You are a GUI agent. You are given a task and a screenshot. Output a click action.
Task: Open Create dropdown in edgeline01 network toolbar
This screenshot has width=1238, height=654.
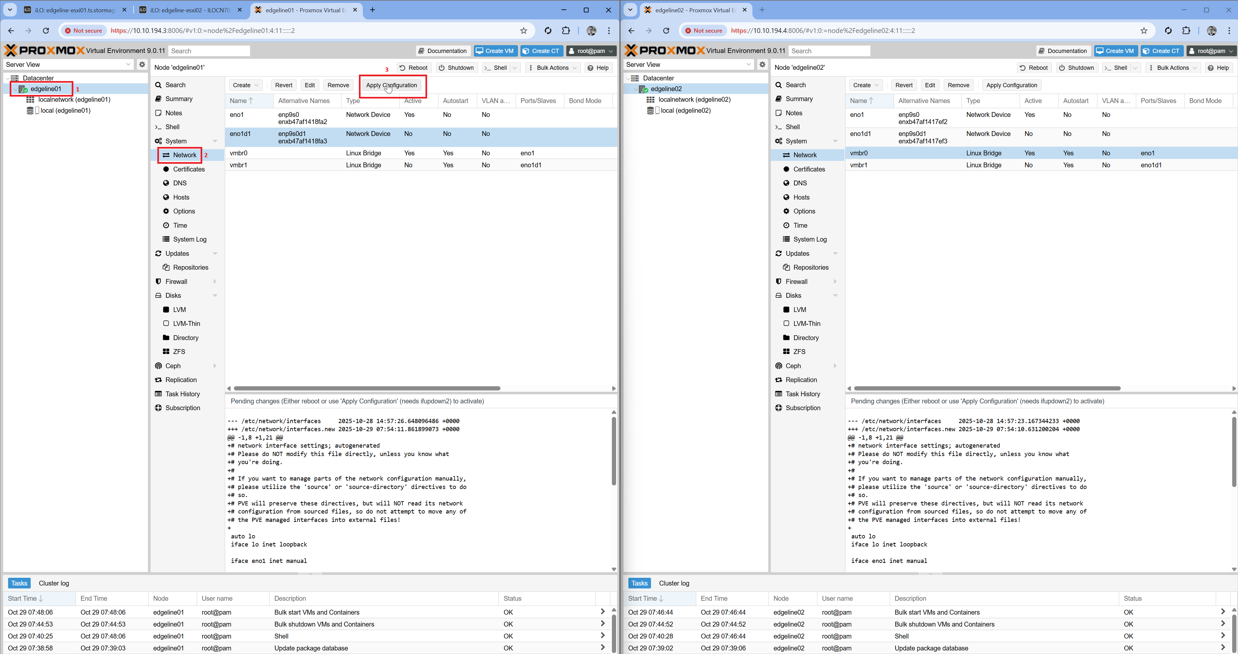click(x=246, y=85)
